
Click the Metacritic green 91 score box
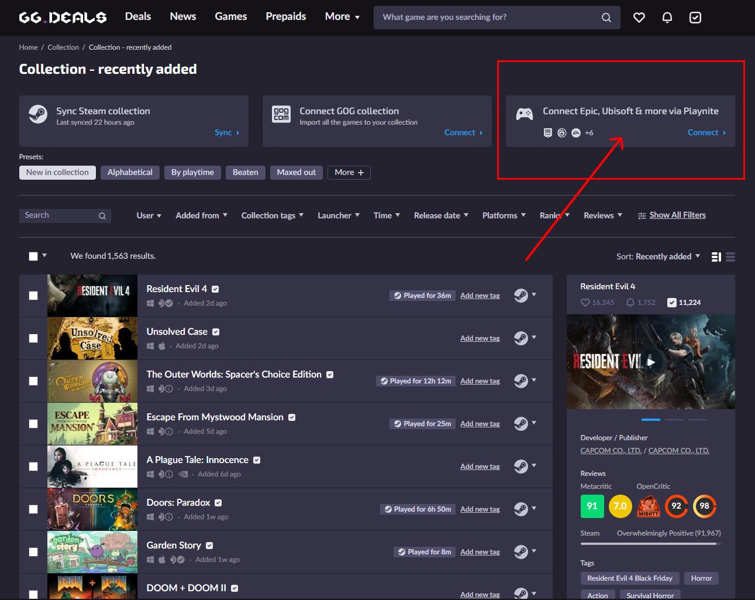[x=592, y=506]
